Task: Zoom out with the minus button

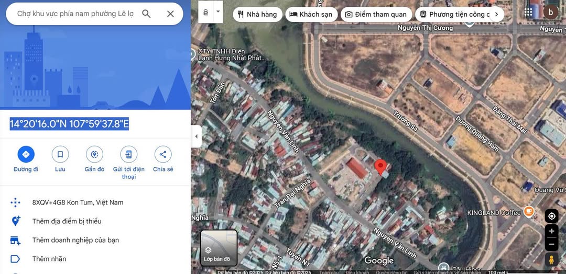Action: coord(551,244)
